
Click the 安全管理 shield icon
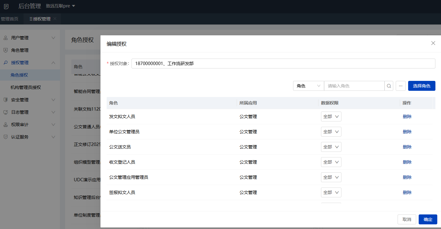6,100
